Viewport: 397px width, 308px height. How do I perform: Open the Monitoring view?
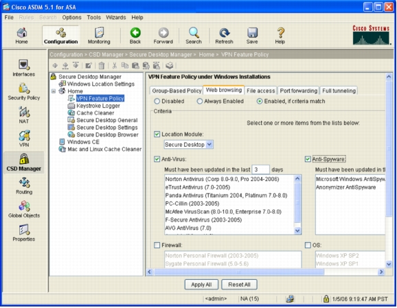[x=99, y=36]
